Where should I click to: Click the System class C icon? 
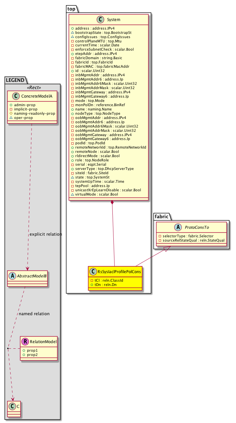tap(102, 20)
